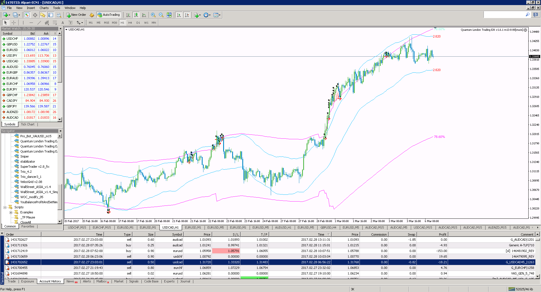
Task: Select the Trendline tool
Action: coord(39,23)
